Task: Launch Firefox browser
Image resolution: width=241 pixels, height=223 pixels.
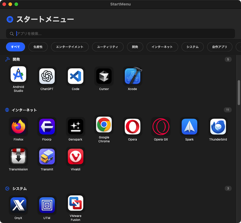Action: point(18,127)
